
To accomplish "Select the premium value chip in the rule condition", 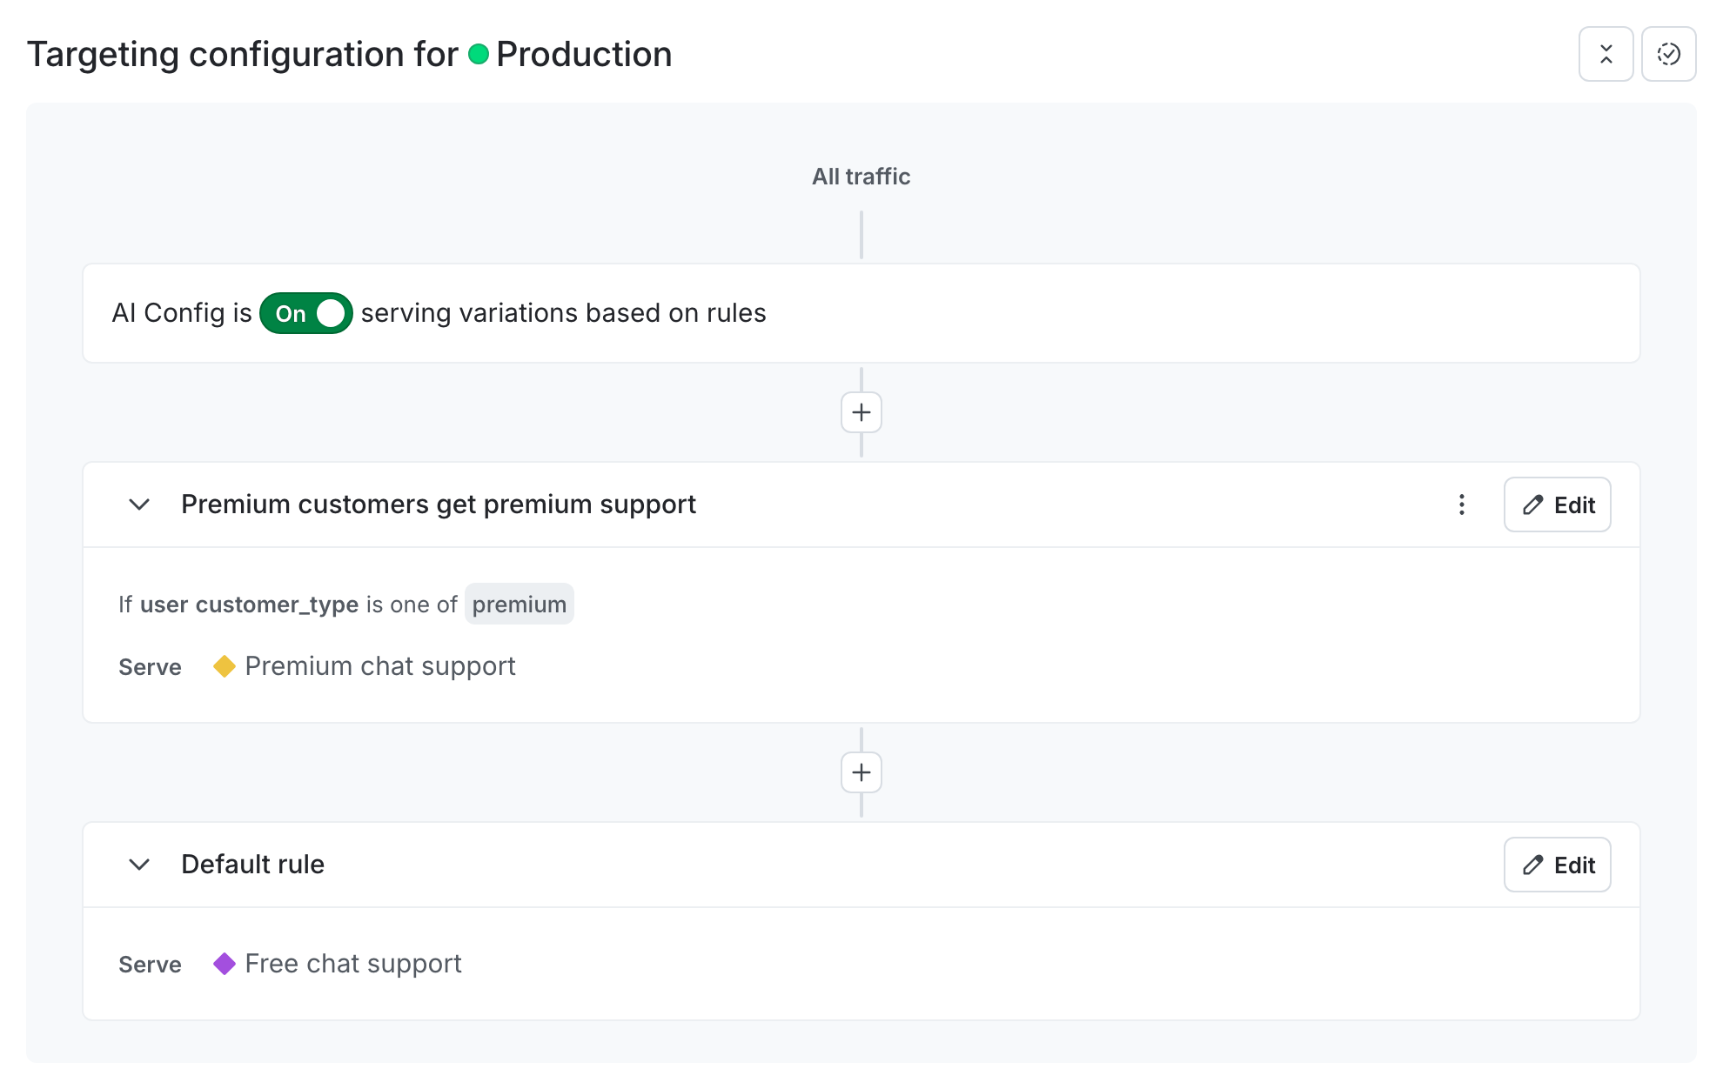I will (519, 604).
